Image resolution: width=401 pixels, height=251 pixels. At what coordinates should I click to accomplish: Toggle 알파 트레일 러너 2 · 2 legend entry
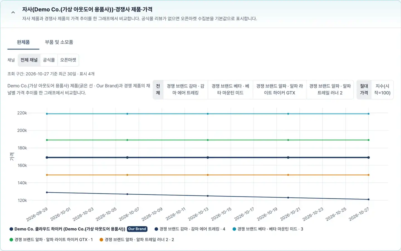pyautogui.click(x=137, y=240)
